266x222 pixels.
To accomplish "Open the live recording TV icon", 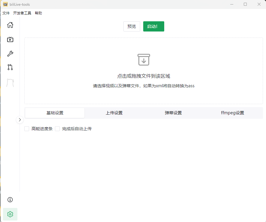I will point(10,39).
